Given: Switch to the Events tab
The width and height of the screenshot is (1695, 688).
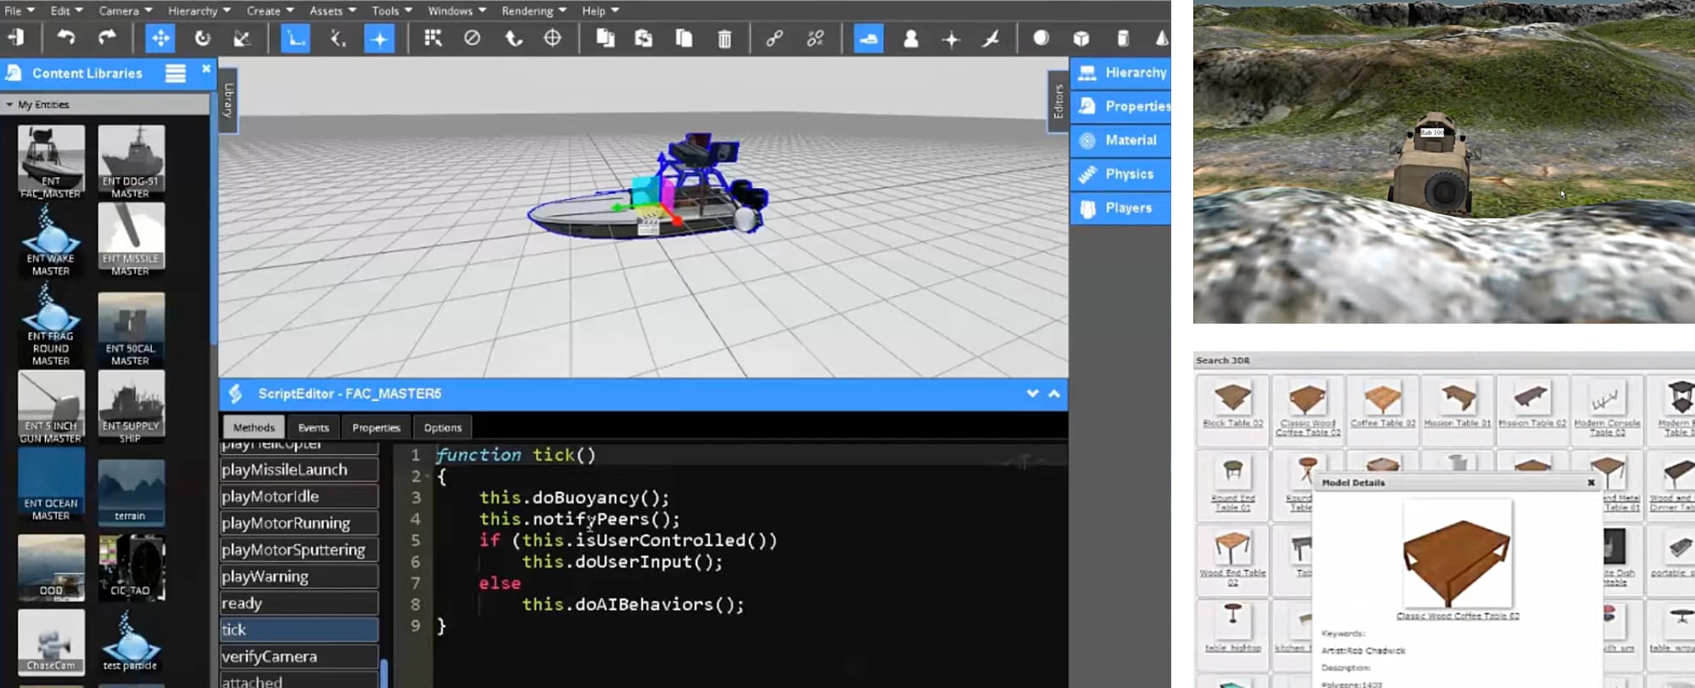Looking at the screenshot, I should [313, 428].
